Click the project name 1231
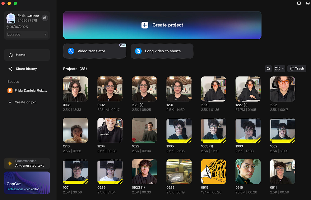Image resolution: width=311 pixels, height=200 pixels. [170, 105]
